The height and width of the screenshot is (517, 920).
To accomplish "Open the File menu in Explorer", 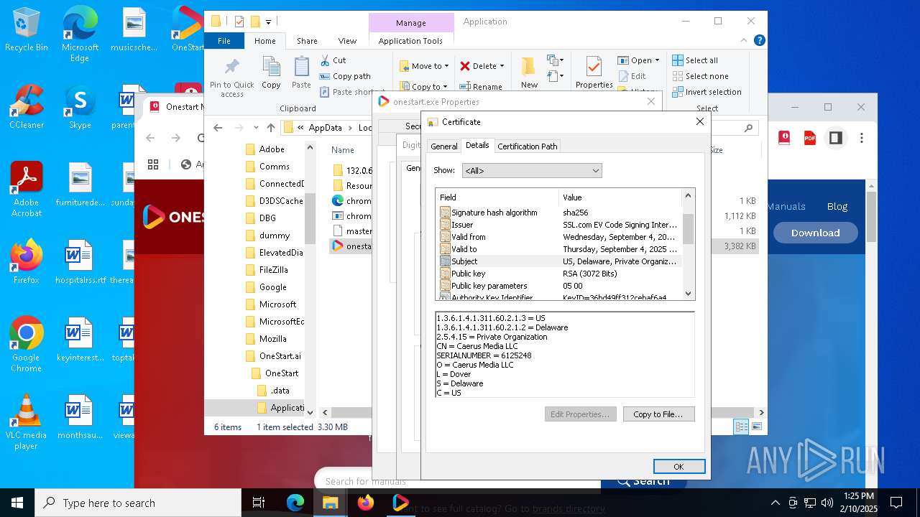I will click(x=224, y=41).
